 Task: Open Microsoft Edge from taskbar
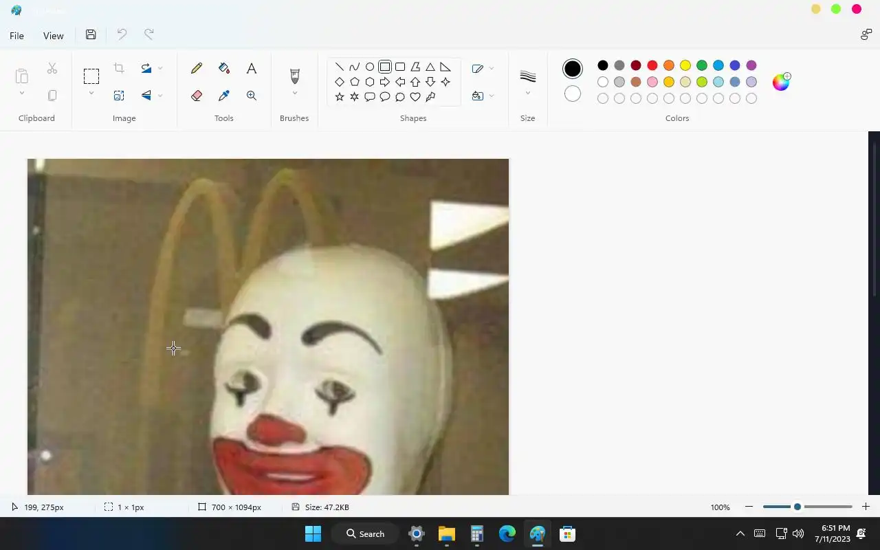[507, 533]
